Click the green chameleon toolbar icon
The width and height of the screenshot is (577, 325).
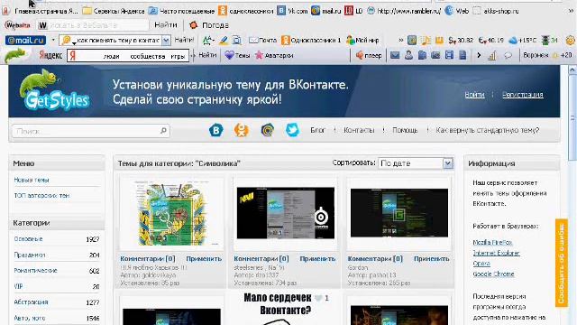pos(15,56)
